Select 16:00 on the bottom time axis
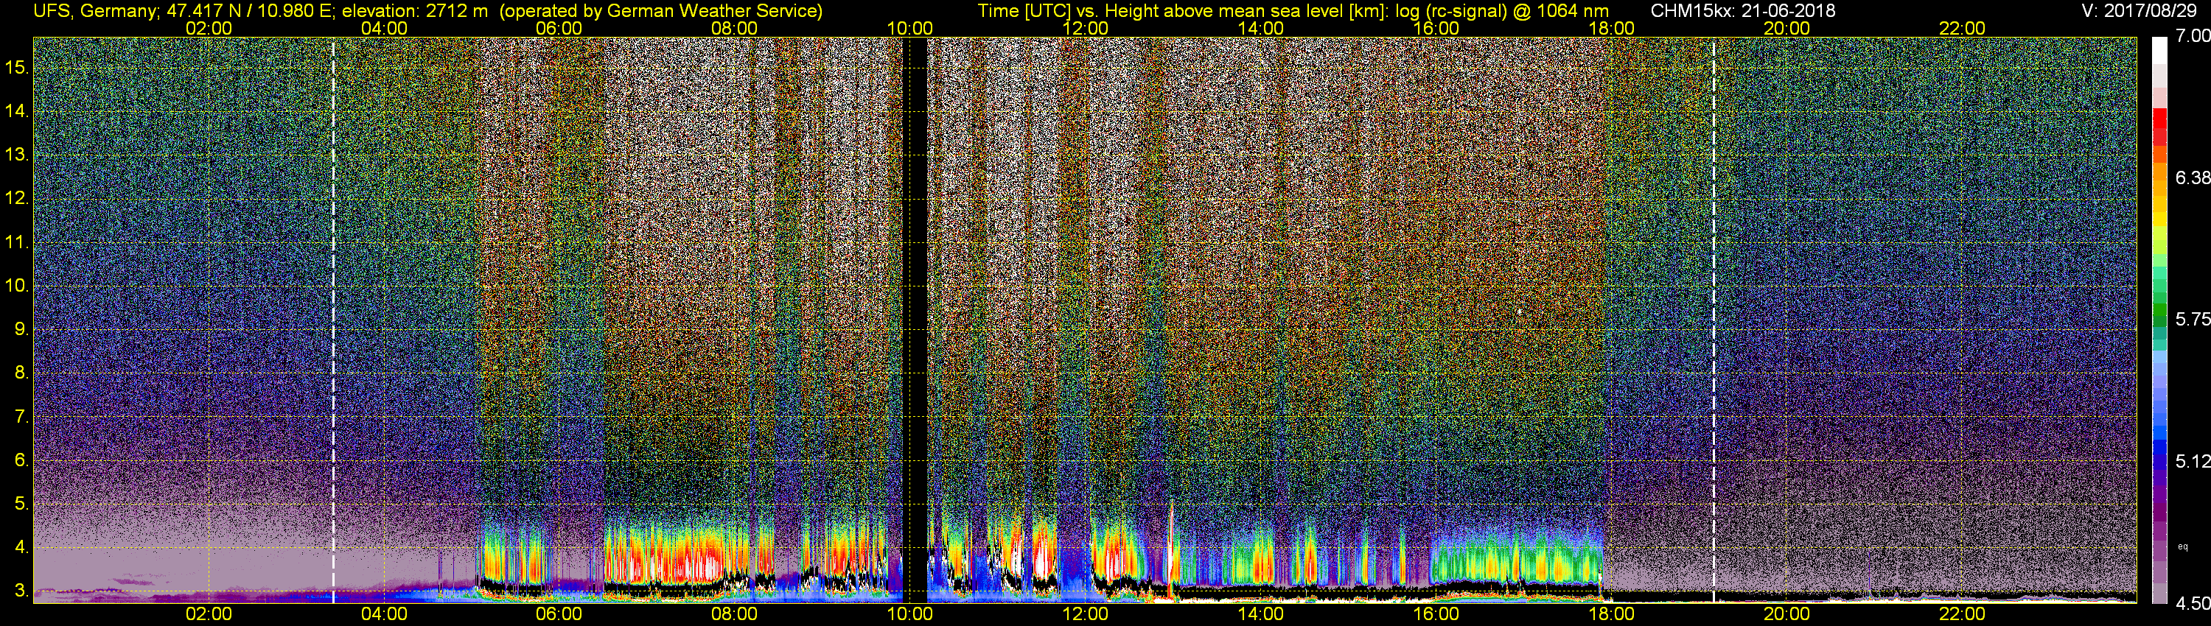This screenshot has width=2211, height=626. 1436,614
